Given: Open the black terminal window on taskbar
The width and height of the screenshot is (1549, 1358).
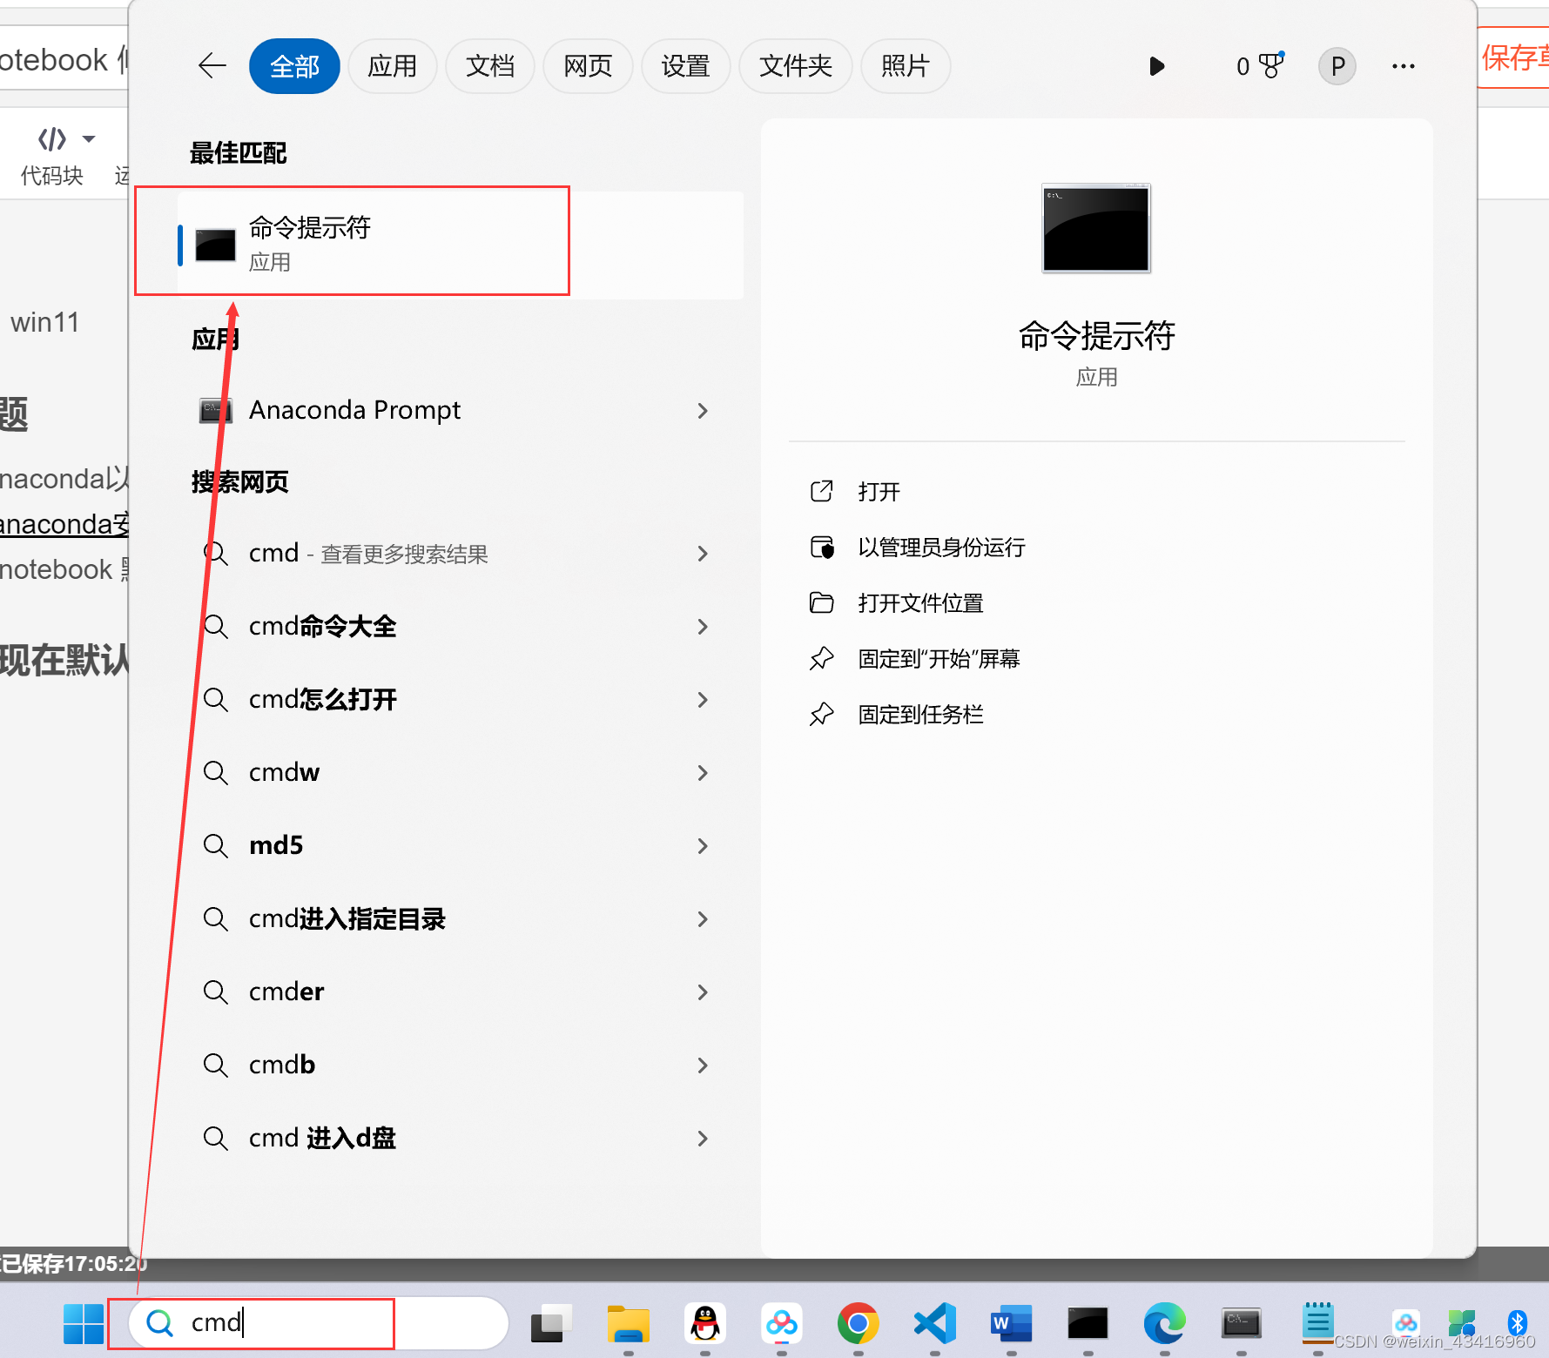Looking at the screenshot, I should coord(1088,1323).
